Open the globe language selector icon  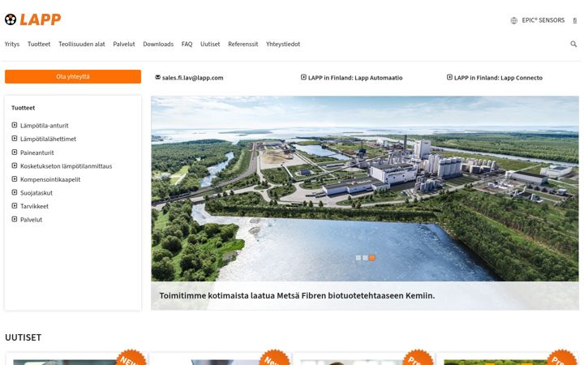[514, 20]
